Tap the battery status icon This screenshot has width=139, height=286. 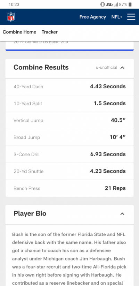[x=130, y=5]
